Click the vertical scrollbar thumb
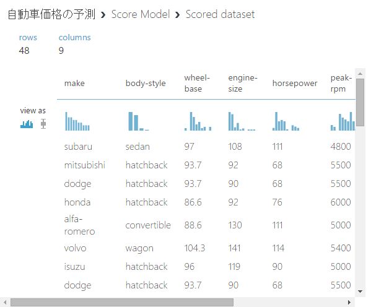Viewport: 371px width, 307px height. tap(360, 102)
